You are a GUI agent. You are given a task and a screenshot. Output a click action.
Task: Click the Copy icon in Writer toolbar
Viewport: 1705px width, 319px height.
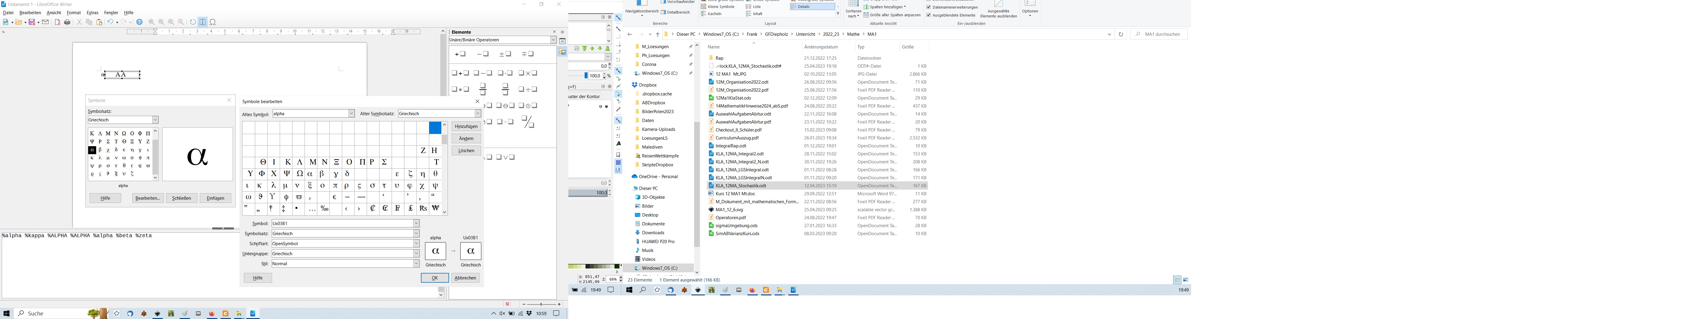[89, 22]
